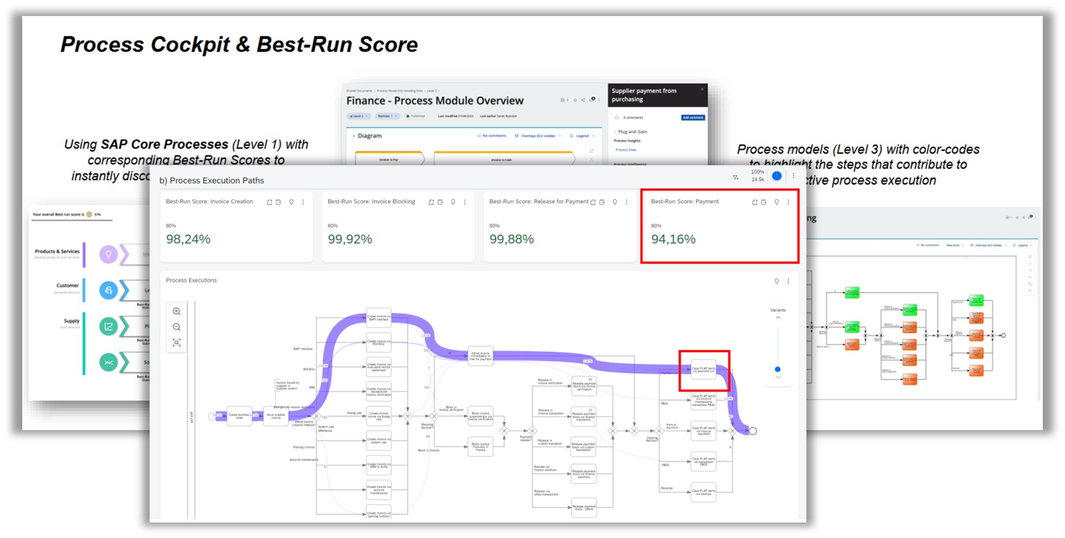Click export icon on Payment score card
The height and width of the screenshot is (538, 1065).
[755, 202]
